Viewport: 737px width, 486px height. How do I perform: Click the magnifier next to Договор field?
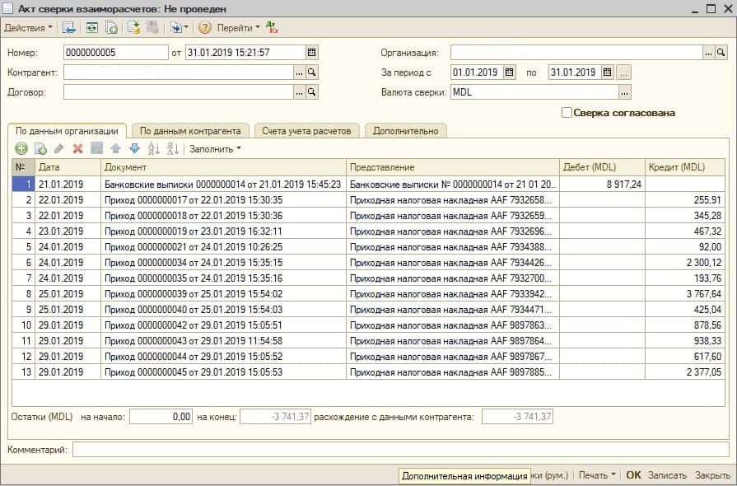pyautogui.click(x=311, y=92)
